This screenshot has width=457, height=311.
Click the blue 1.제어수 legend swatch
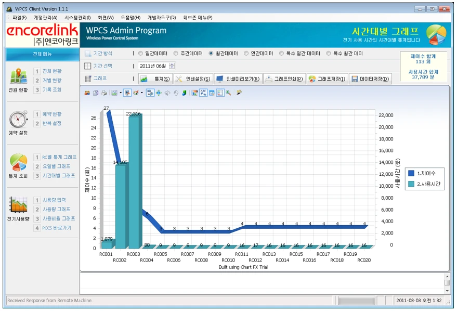click(x=411, y=173)
